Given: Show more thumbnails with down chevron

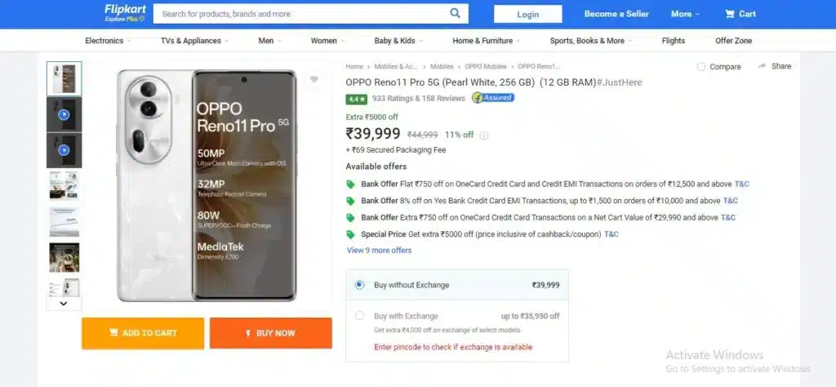Looking at the screenshot, I should (x=64, y=303).
